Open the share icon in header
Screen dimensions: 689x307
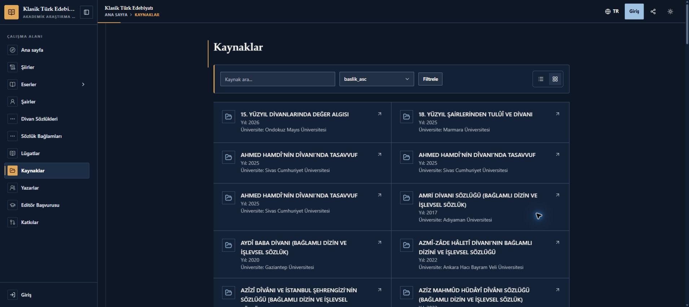653,12
